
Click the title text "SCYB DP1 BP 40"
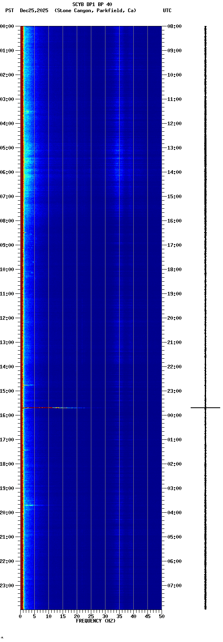(92, 4)
